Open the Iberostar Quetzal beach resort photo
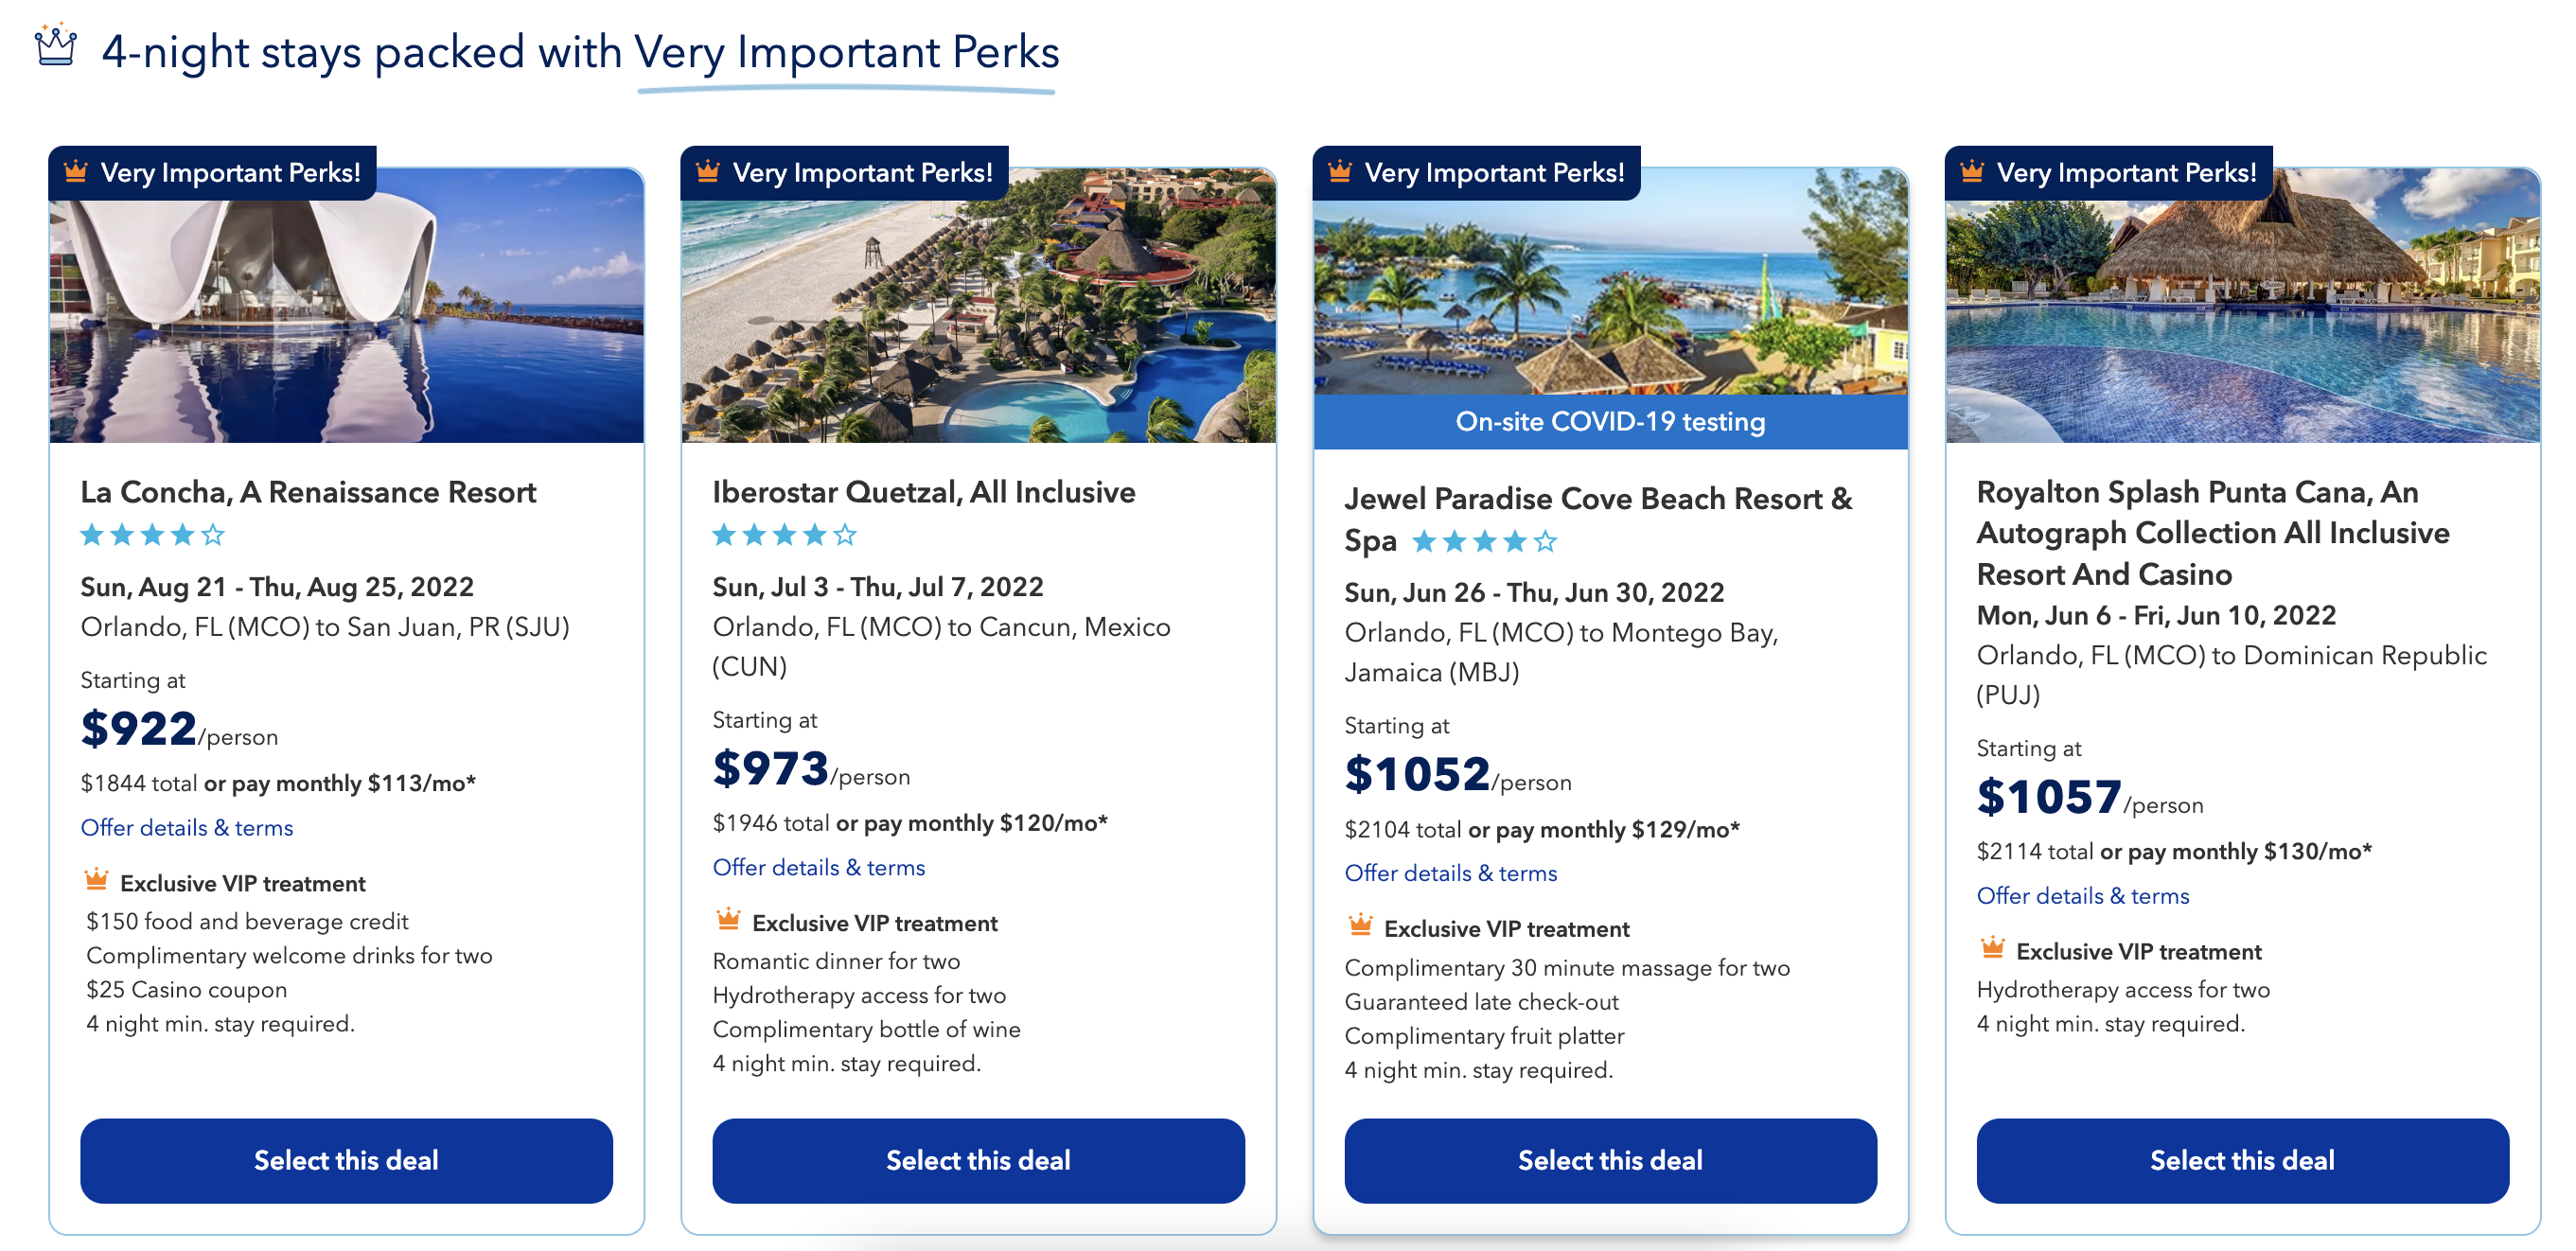The height and width of the screenshot is (1251, 2576). tap(978, 305)
